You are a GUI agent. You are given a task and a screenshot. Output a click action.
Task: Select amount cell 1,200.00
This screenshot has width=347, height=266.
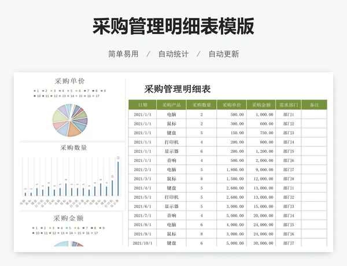(261, 152)
